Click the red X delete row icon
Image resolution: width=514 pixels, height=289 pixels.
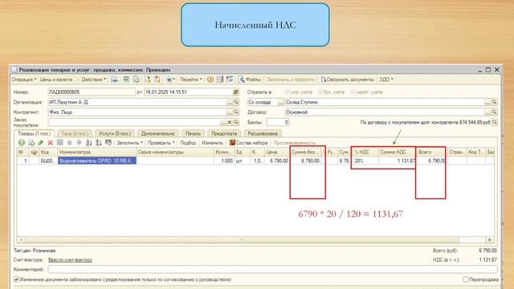[50, 143]
